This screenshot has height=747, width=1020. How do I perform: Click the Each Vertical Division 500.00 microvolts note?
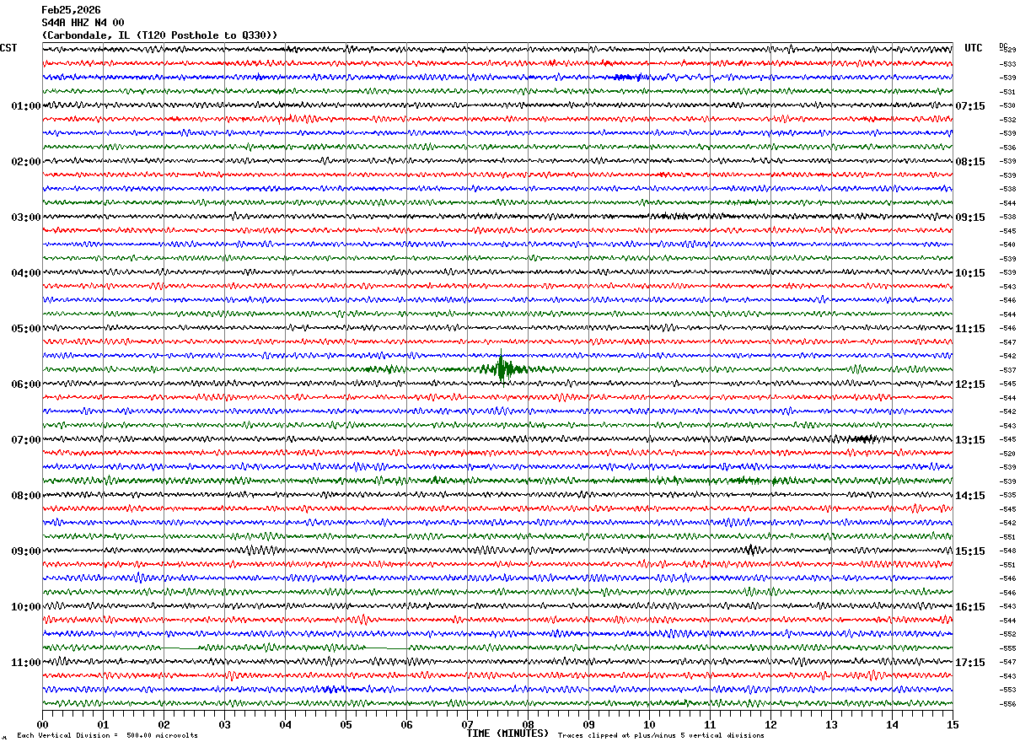click(107, 736)
